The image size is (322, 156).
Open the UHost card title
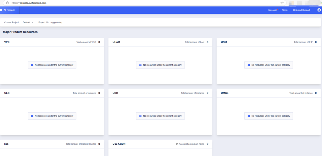tap(116, 42)
